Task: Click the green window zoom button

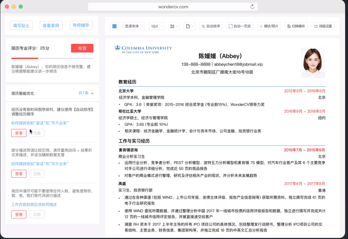Action: [x=20, y=6]
